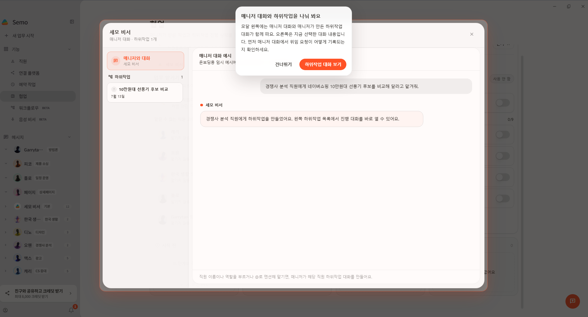Minimize the application window
Image resolution: width=588 pixels, height=317 pixels.
555,6
